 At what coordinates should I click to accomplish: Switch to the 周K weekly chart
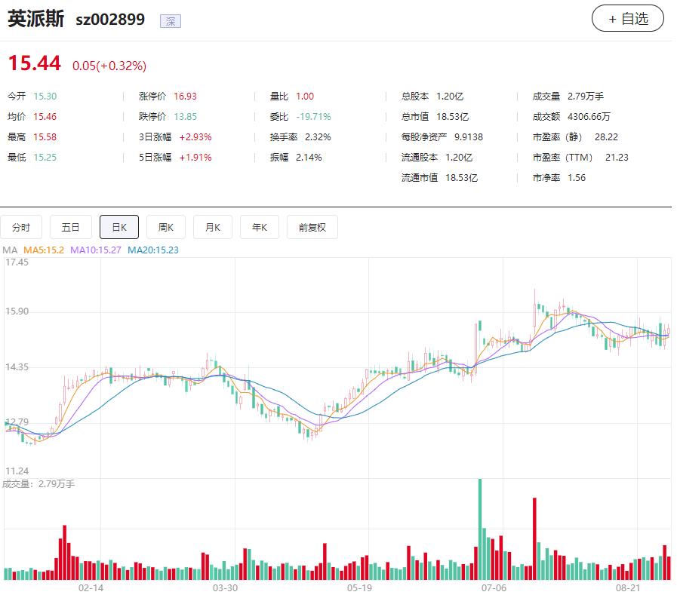point(168,226)
